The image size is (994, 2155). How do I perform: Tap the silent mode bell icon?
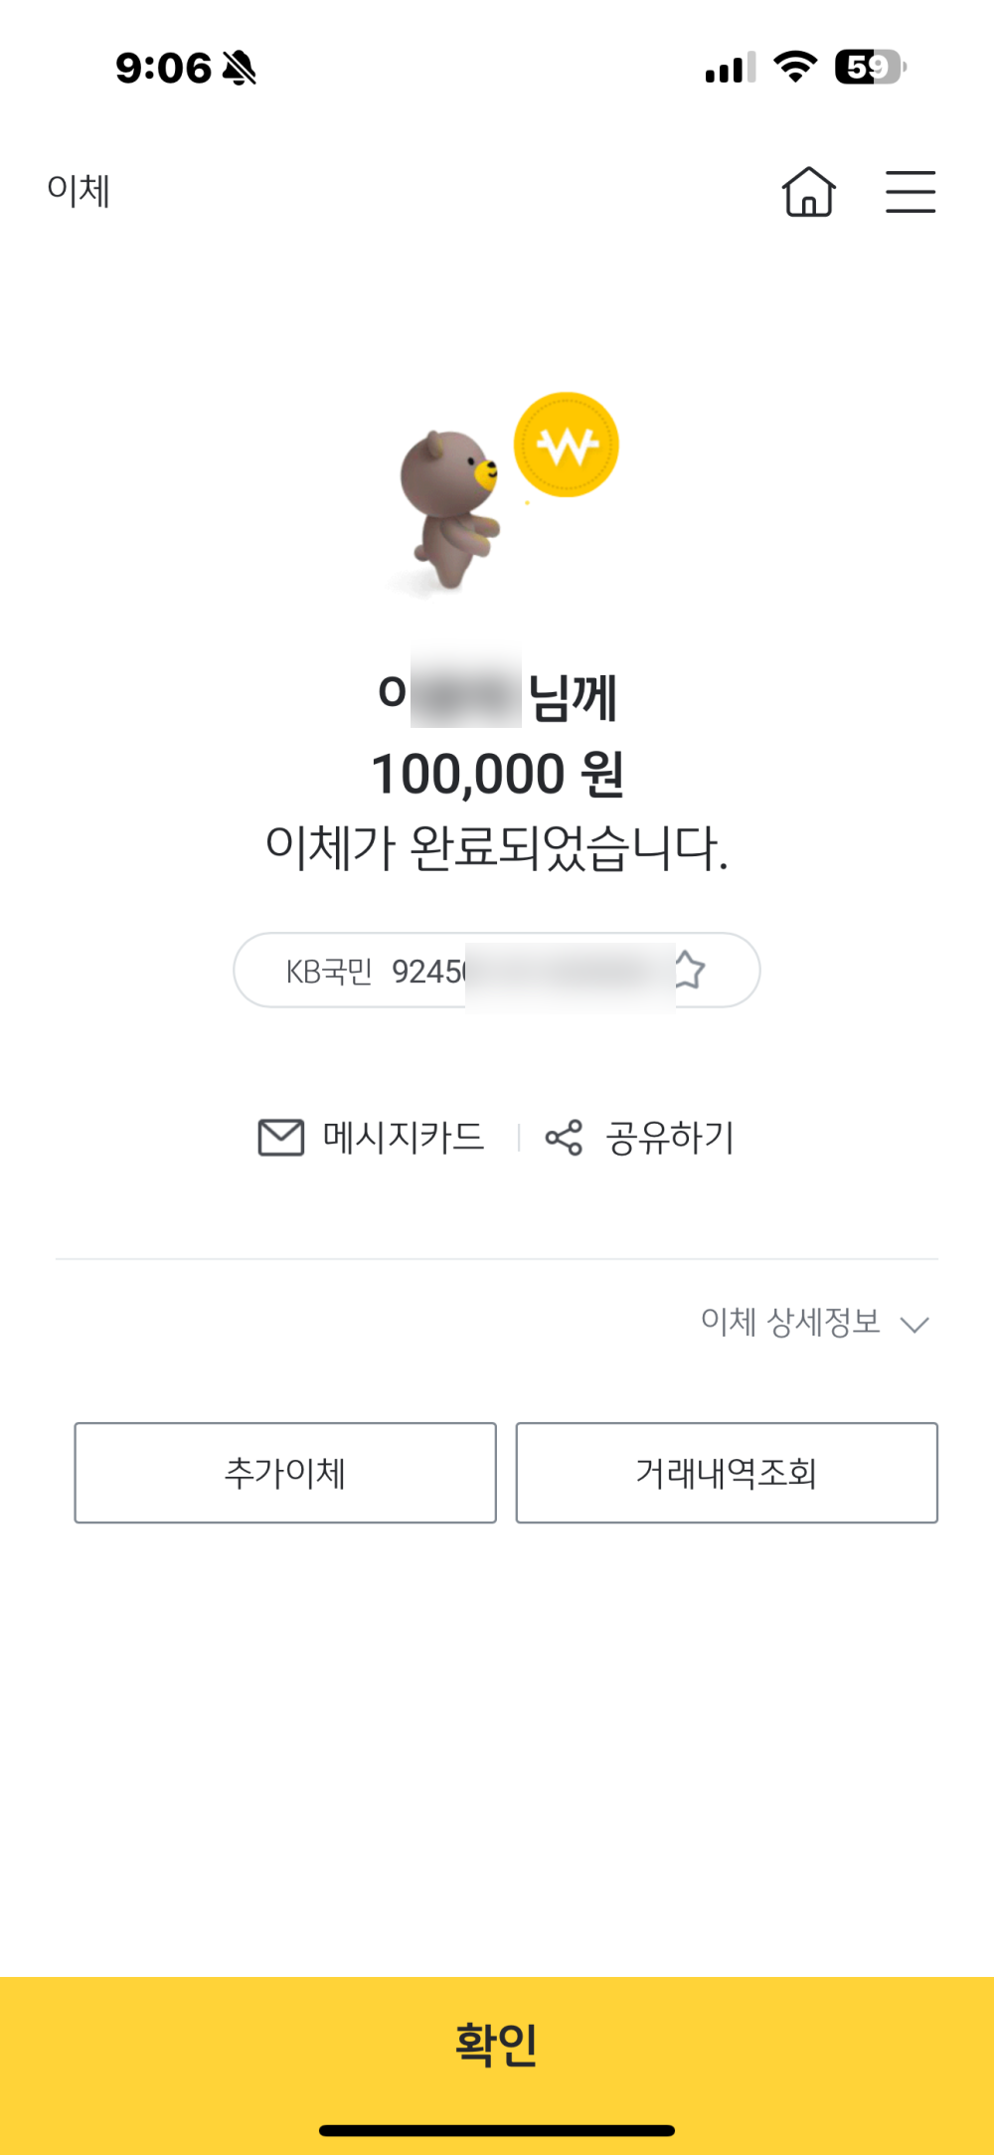[240, 68]
